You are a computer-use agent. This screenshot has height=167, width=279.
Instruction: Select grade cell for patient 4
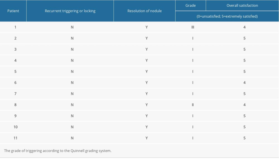pyautogui.click(x=193, y=60)
